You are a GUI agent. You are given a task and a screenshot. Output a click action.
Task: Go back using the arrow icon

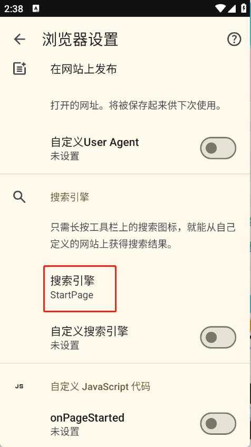coord(20,39)
